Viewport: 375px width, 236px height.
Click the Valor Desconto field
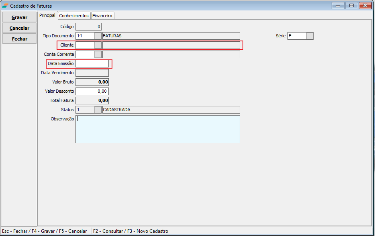92,91
